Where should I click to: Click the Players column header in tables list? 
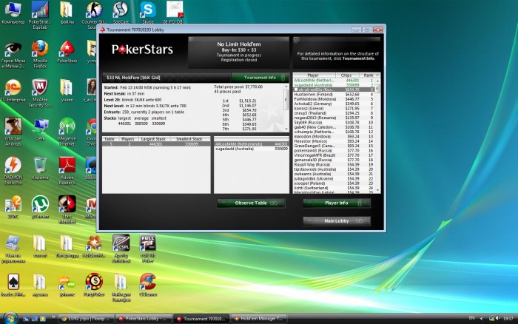point(128,139)
